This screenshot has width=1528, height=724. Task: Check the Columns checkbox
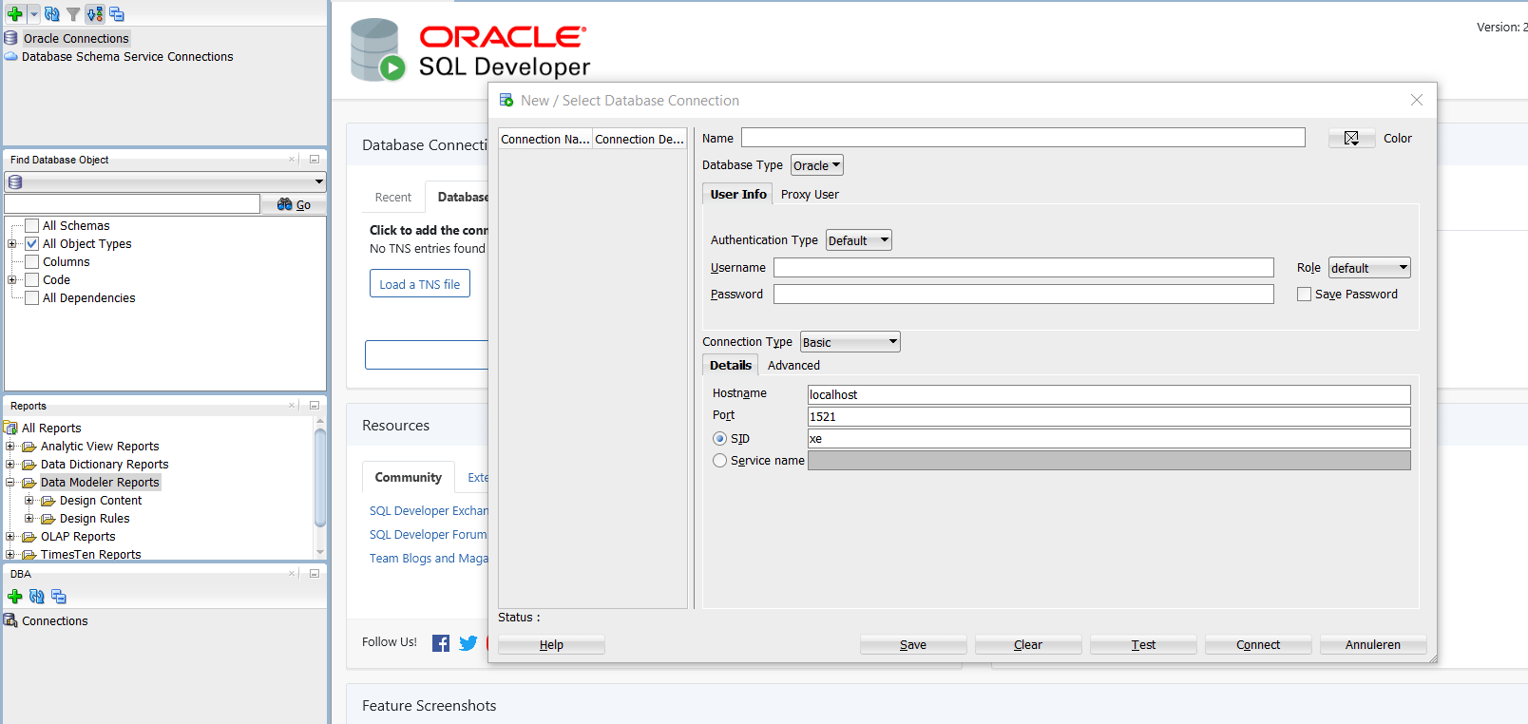coord(32,261)
